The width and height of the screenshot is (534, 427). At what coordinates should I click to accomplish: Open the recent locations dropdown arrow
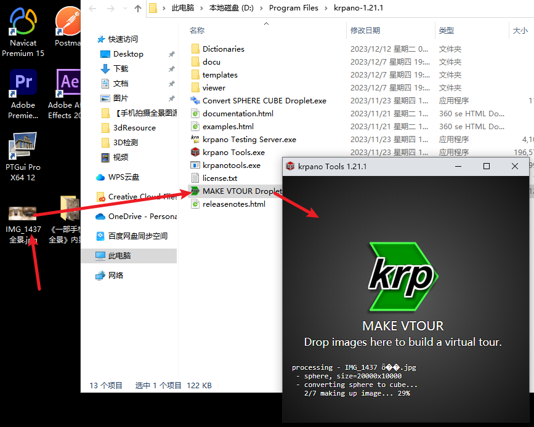(x=125, y=8)
